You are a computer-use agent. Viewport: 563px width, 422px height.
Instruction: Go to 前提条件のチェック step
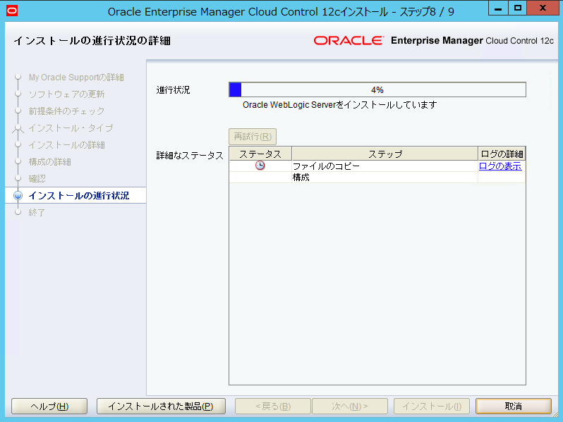[66, 111]
